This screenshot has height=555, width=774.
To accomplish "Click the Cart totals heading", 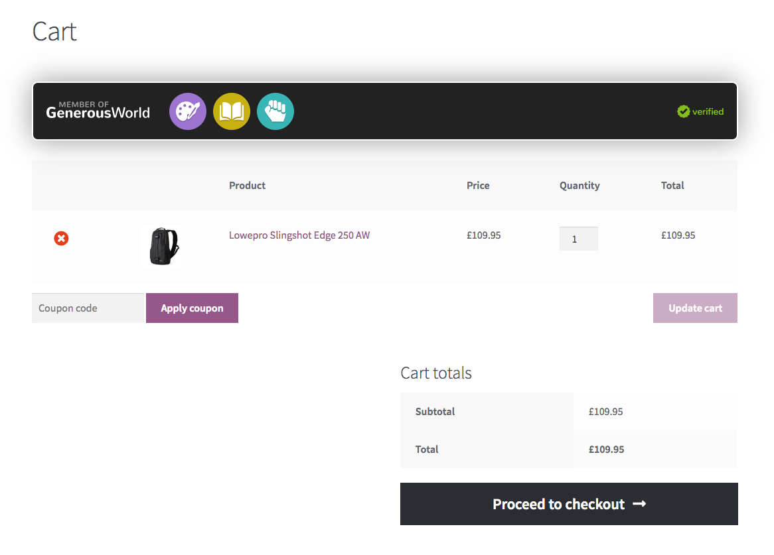I will point(436,373).
